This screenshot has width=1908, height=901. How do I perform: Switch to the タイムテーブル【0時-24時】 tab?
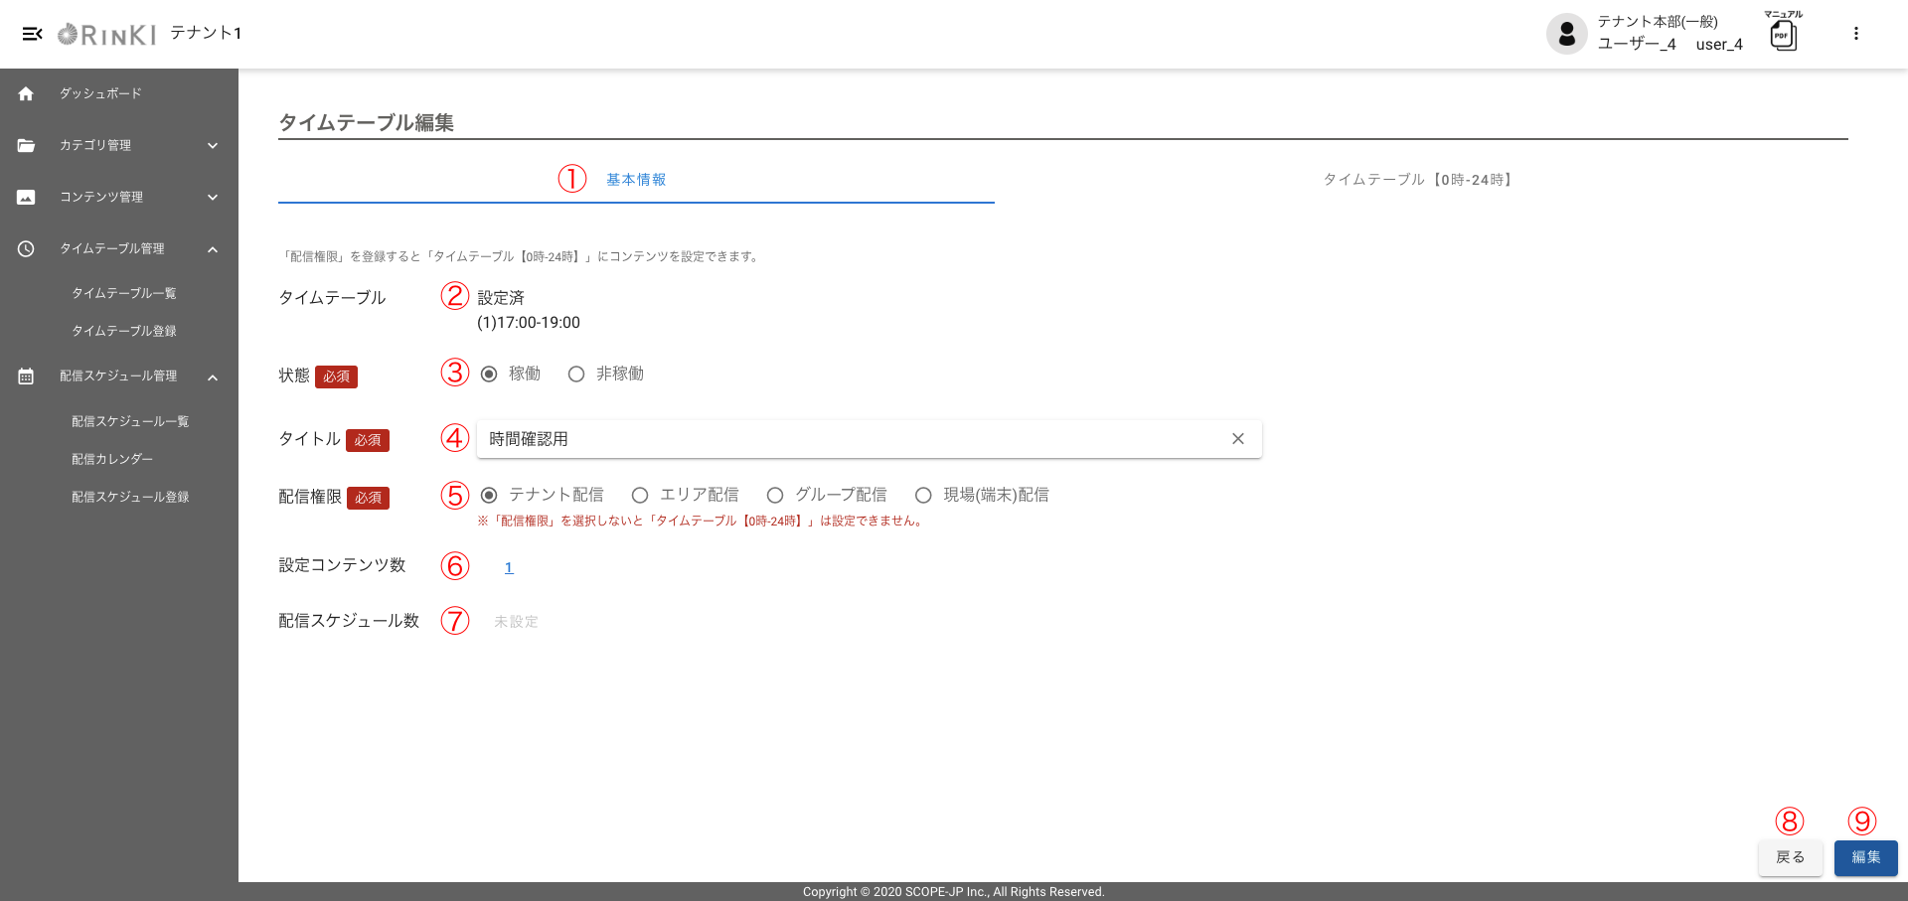[1417, 180]
